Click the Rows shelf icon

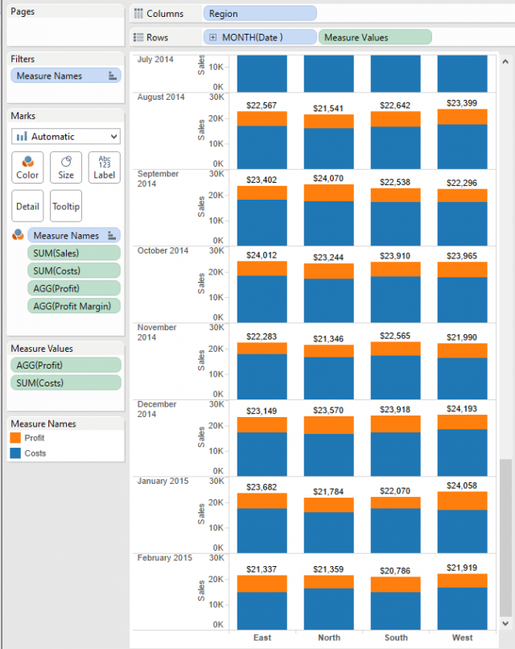138,37
